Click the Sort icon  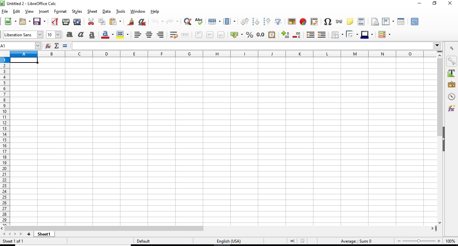(x=245, y=22)
